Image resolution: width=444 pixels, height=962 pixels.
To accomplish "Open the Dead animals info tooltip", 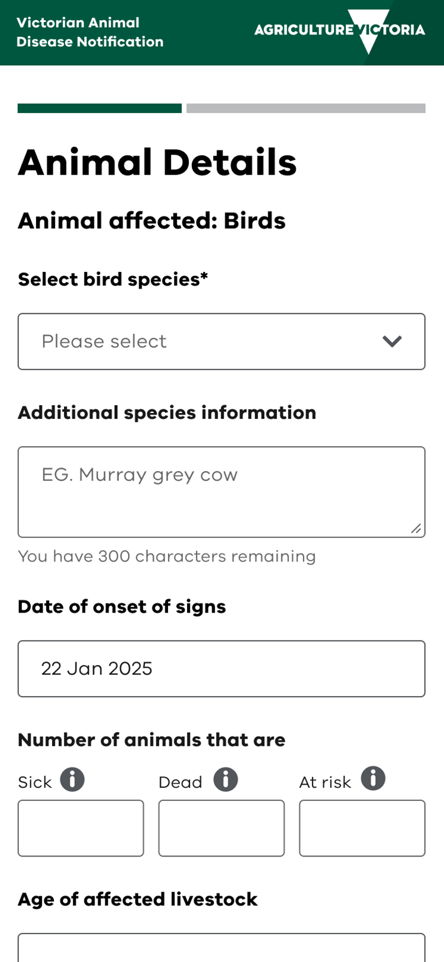I will (x=226, y=779).
